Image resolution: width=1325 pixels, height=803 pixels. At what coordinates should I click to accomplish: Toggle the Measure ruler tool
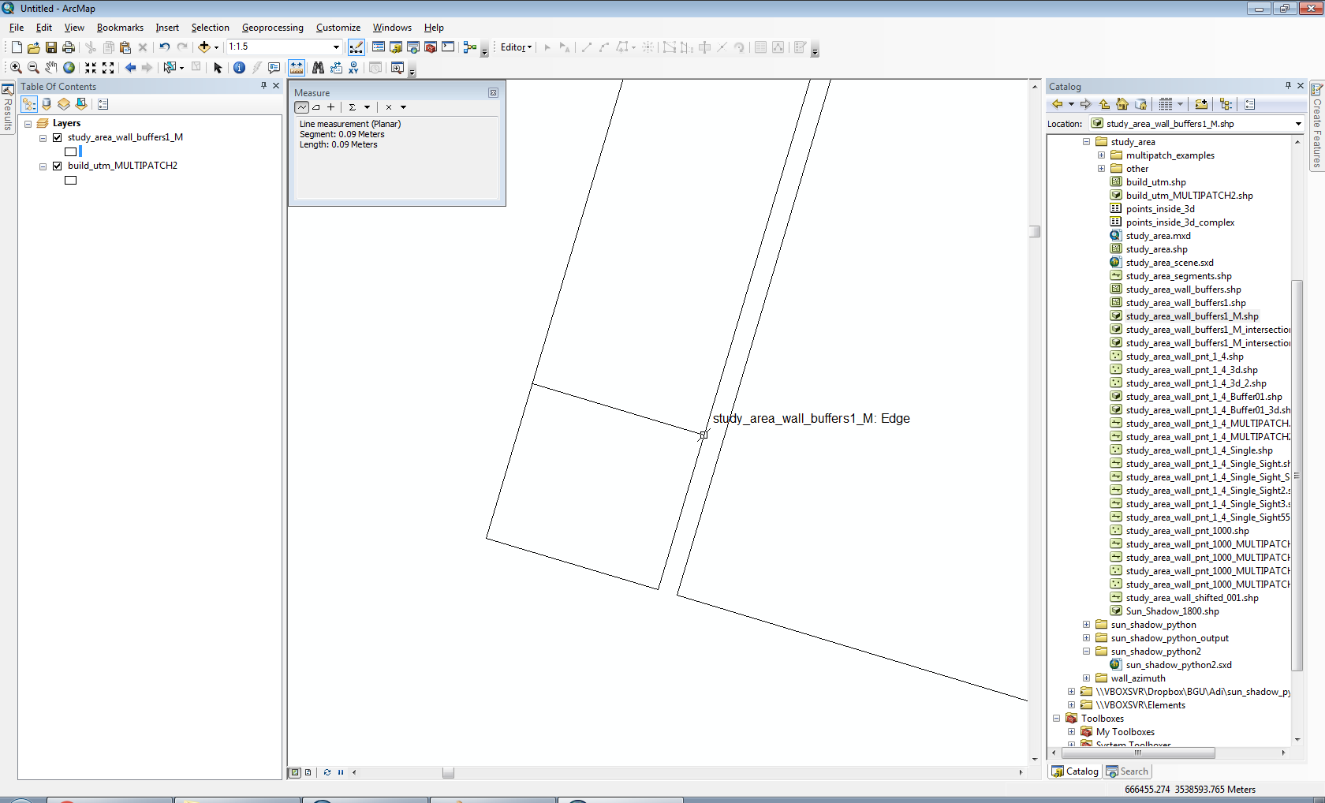coord(297,68)
